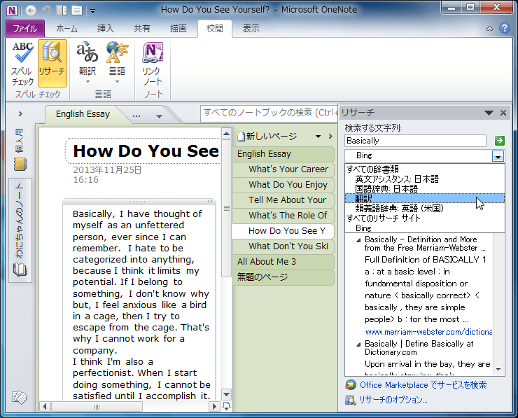518x418 pixels.
Task: Open the merriam-webster.com dictionary link
Action: click(x=428, y=332)
